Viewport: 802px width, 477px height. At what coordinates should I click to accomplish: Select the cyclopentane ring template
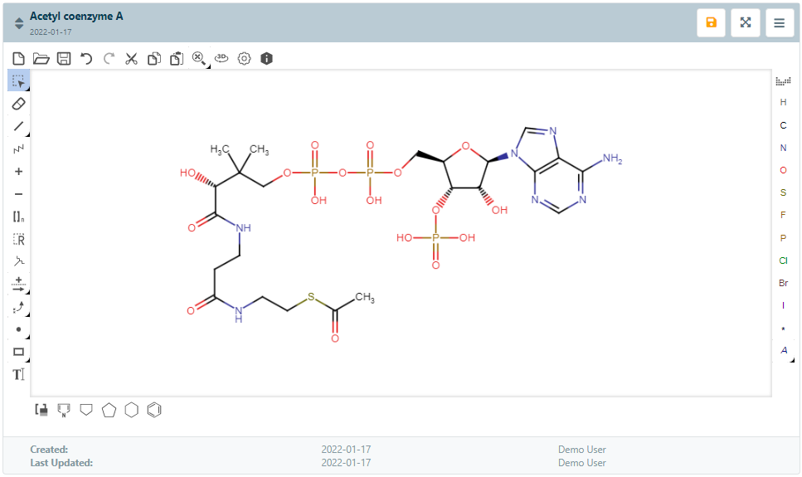(x=108, y=410)
